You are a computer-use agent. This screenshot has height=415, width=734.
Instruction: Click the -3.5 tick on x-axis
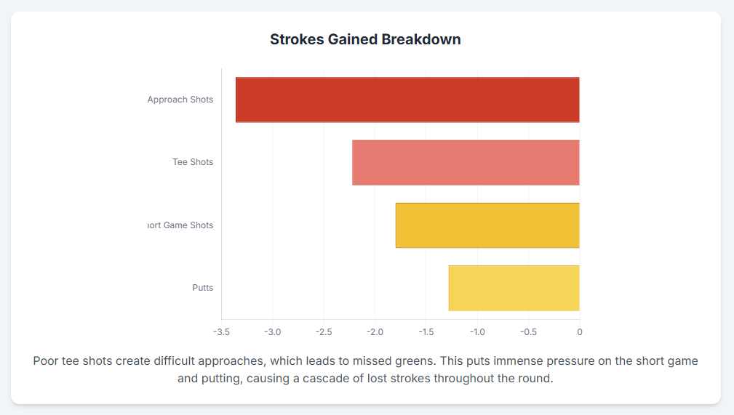[221, 332]
